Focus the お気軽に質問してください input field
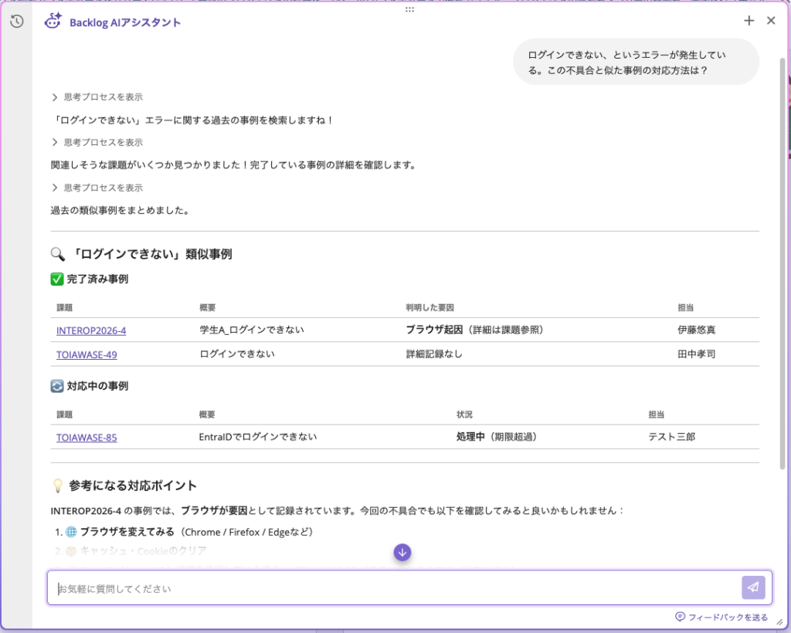 point(409,587)
